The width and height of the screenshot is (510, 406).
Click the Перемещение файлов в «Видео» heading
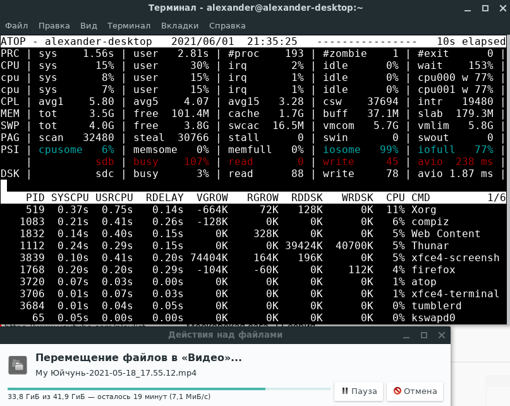[x=138, y=357]
